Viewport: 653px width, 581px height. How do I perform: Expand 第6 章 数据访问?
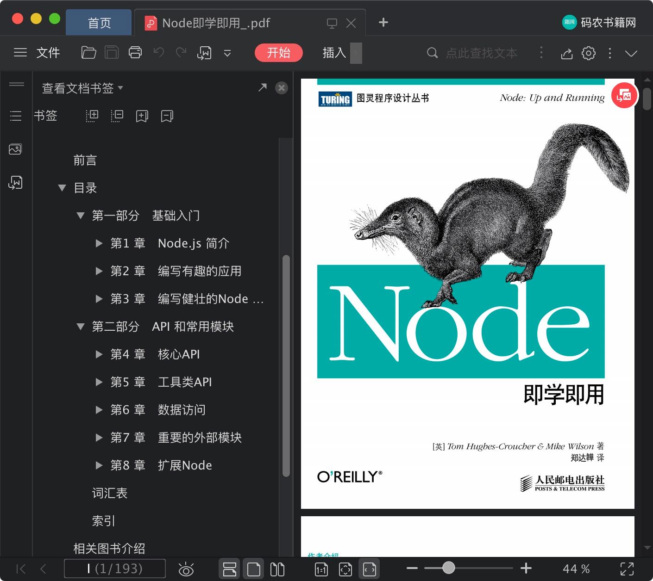99,410
